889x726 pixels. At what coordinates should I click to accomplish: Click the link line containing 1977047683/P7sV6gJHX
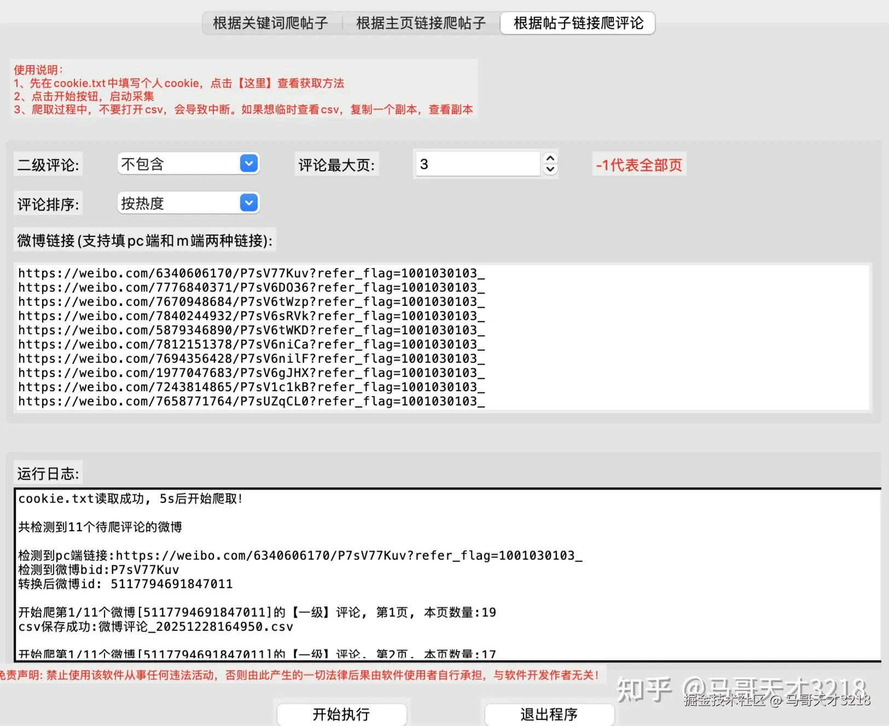click(251, 373)
